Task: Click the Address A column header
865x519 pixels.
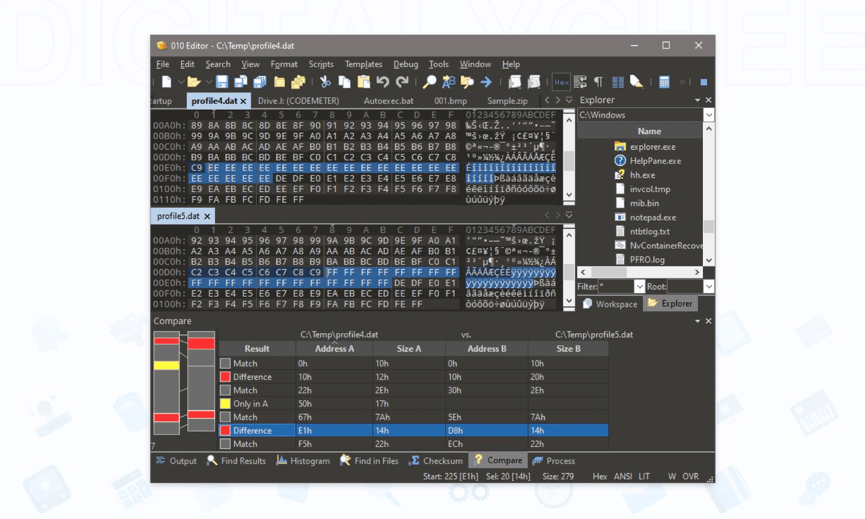Action: click(x=334, y=349)
